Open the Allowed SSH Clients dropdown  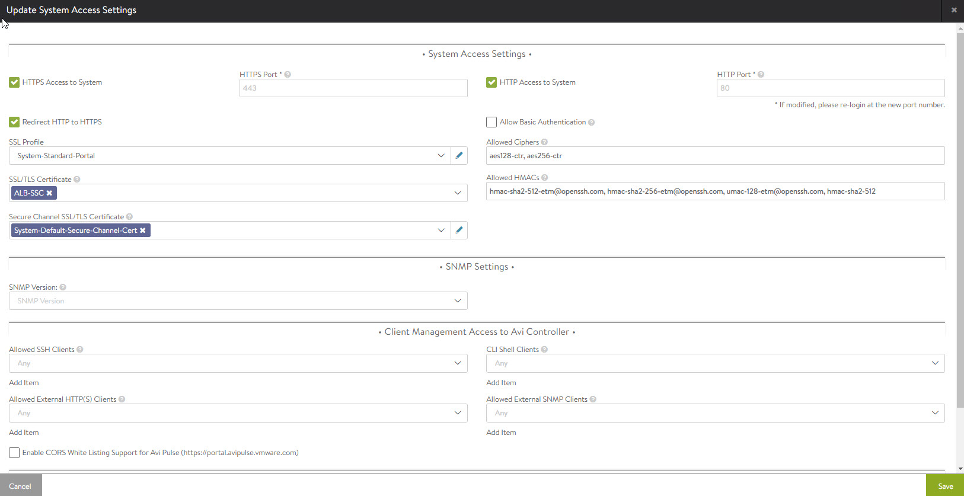238,363
